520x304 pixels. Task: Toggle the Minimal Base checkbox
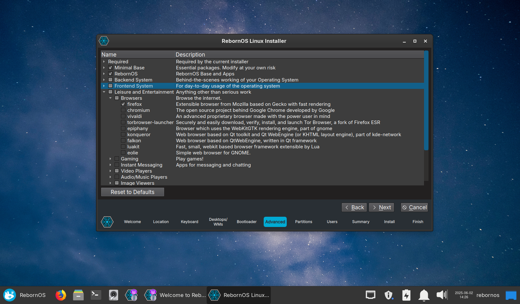pos(110,68)
